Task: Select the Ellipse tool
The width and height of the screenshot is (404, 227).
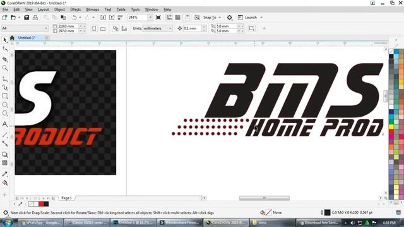Action: pos(4,105)
